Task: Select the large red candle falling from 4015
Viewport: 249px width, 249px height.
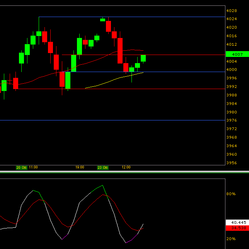Action: (120, 51)
